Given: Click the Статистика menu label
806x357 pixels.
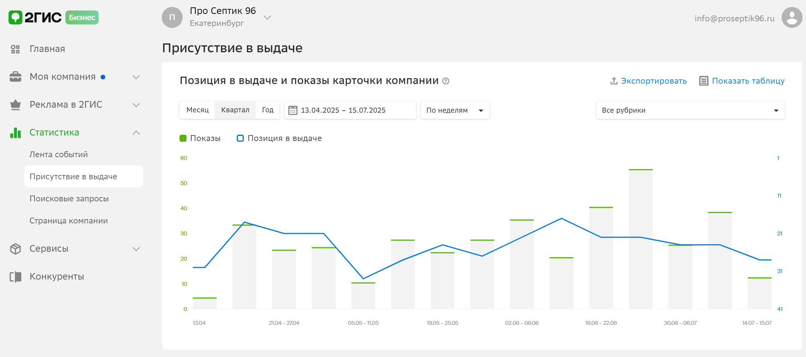Looking at the screenshot, I should 54,132.
